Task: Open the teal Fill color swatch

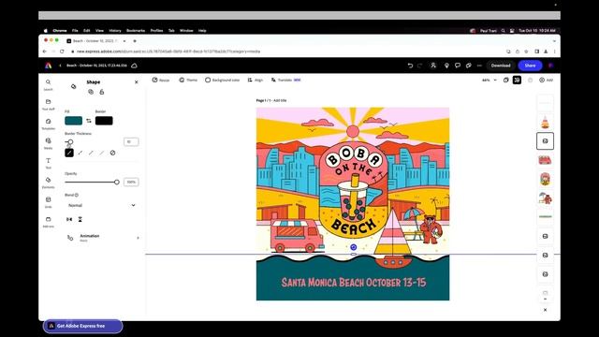Action: (73, 121)
